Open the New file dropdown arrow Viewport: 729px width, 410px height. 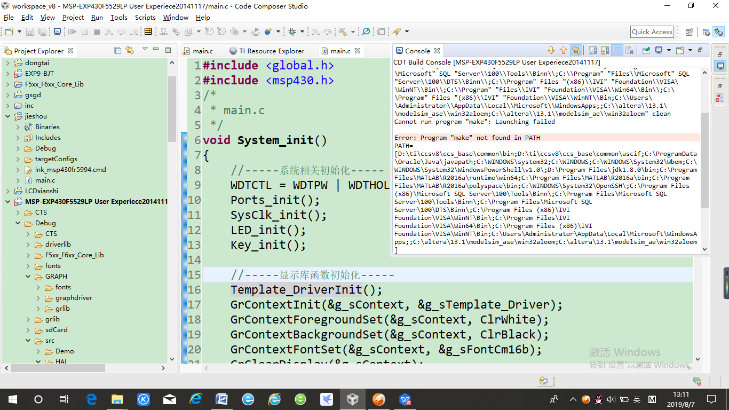click(19, 31)
